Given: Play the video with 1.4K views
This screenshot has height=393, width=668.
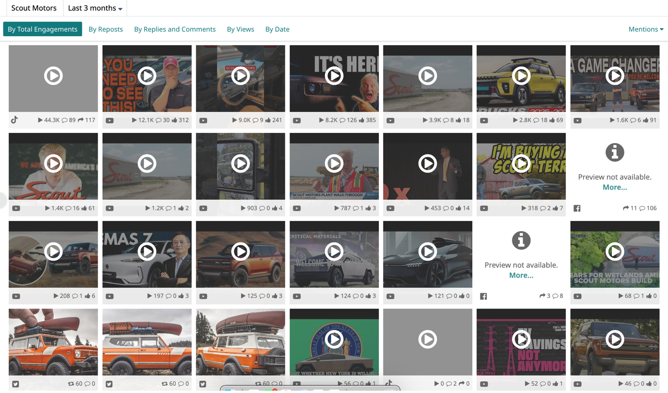Looking at the screenshot, I should (53, 164).
